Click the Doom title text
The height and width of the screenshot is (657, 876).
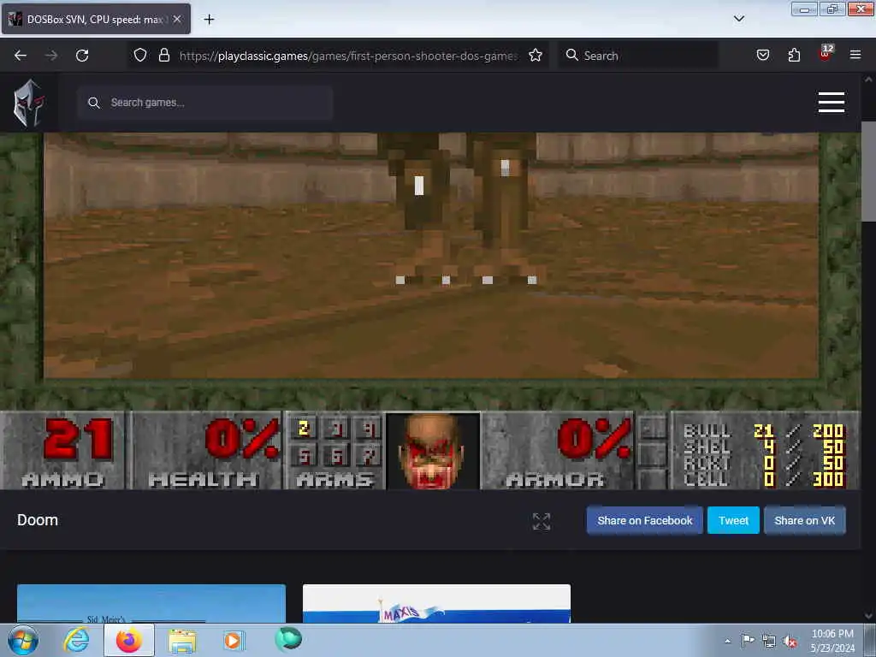coord(38,520)
